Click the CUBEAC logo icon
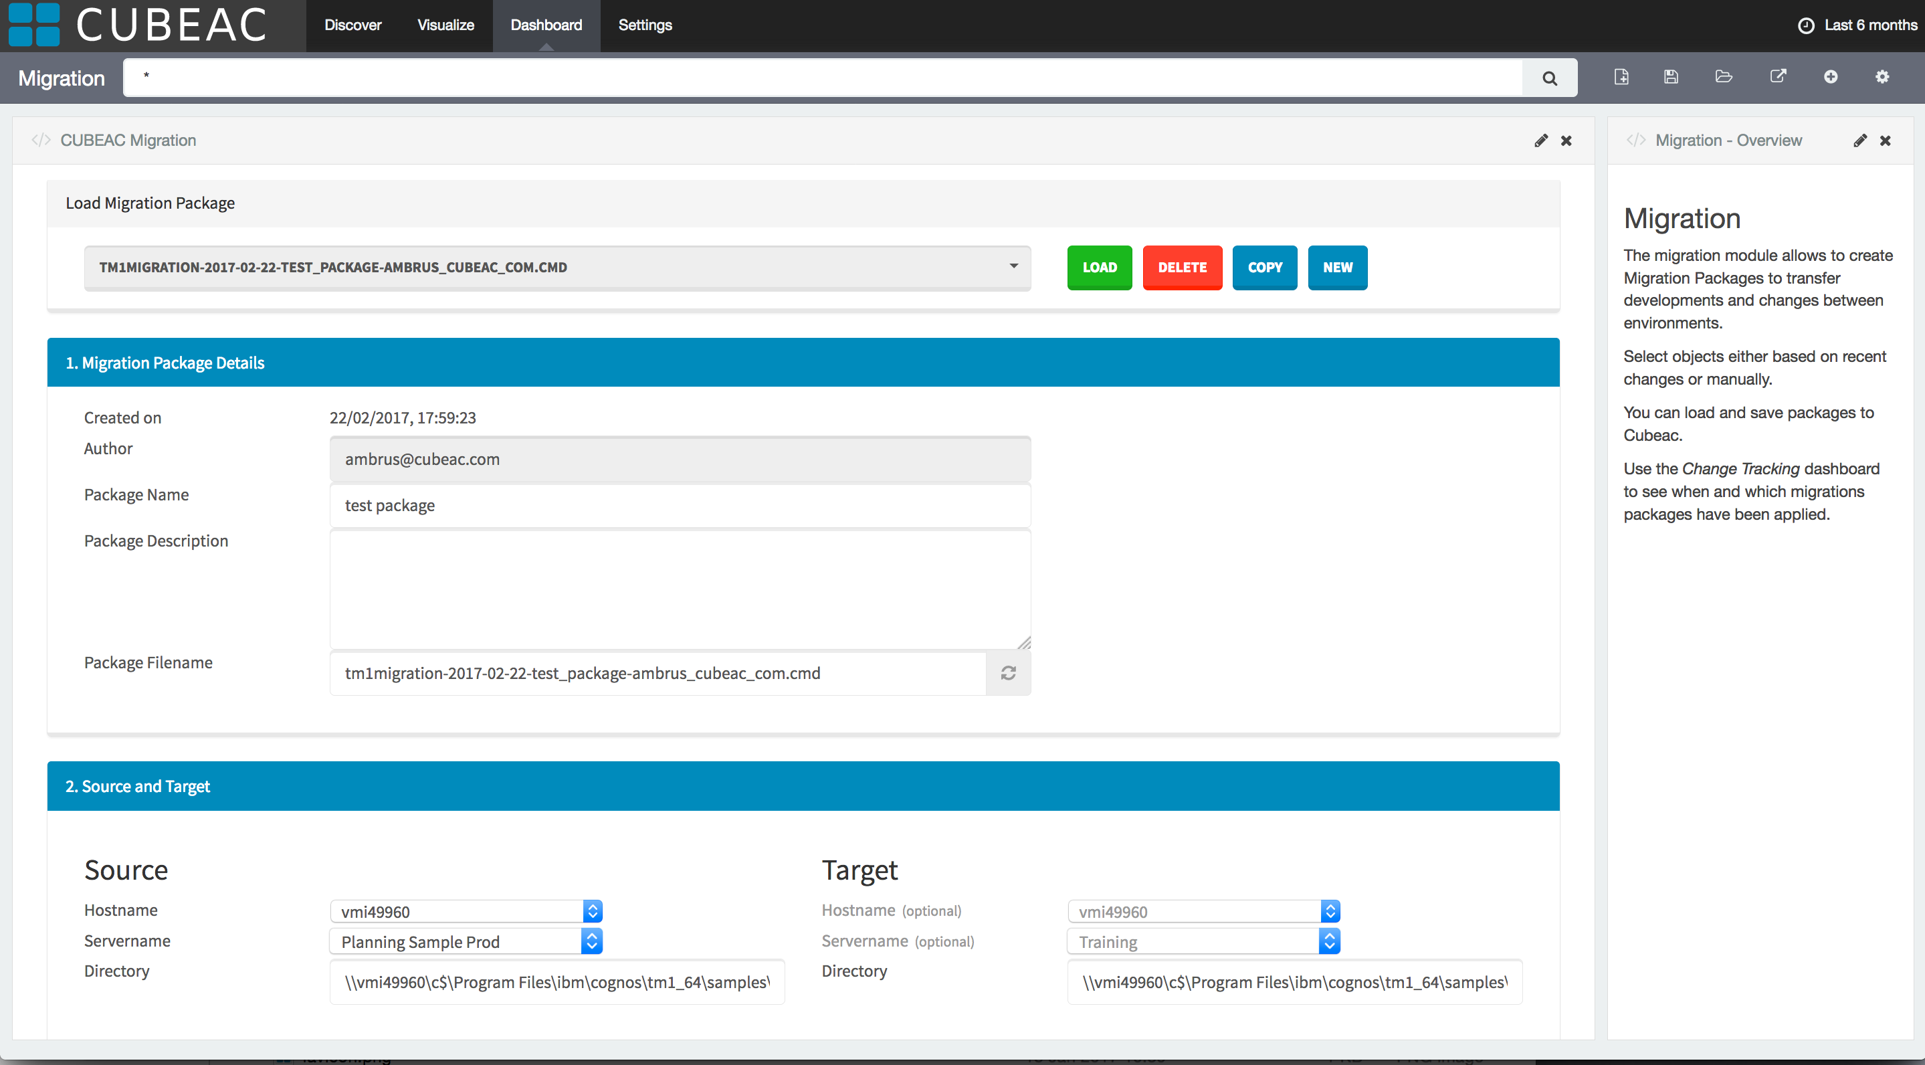Image resolution: width=1925 pixels, height=1065 pixels. click(33, 25)
